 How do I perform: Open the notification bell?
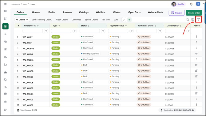(x=191, y=4)
